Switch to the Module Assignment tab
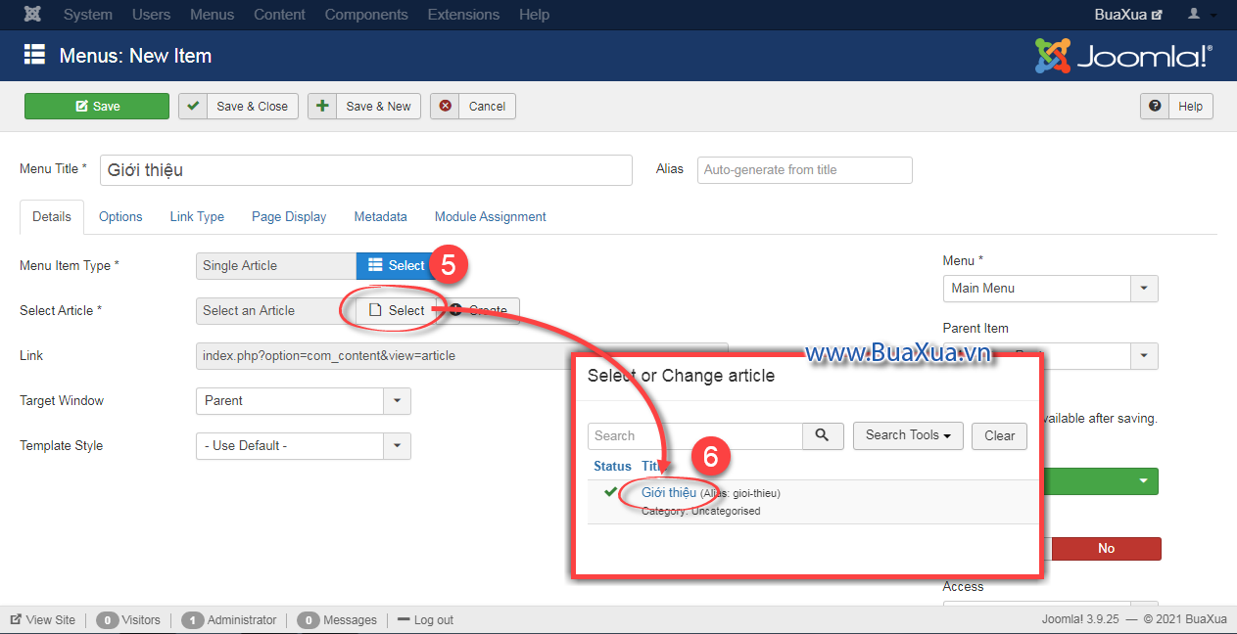 tap(491, 216)
